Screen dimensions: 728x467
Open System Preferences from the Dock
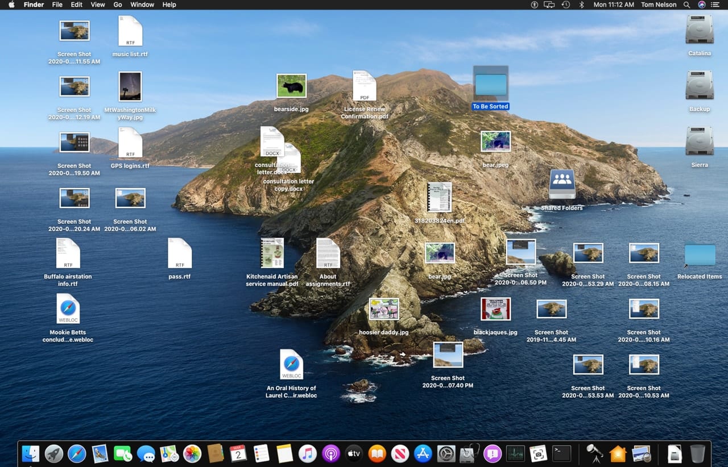[446, 453]
